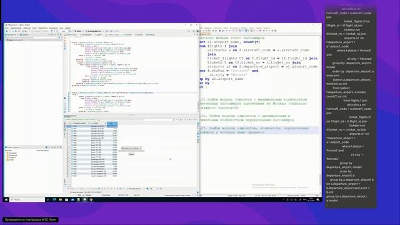Switch to the bookings editor tab

point(151,35)
